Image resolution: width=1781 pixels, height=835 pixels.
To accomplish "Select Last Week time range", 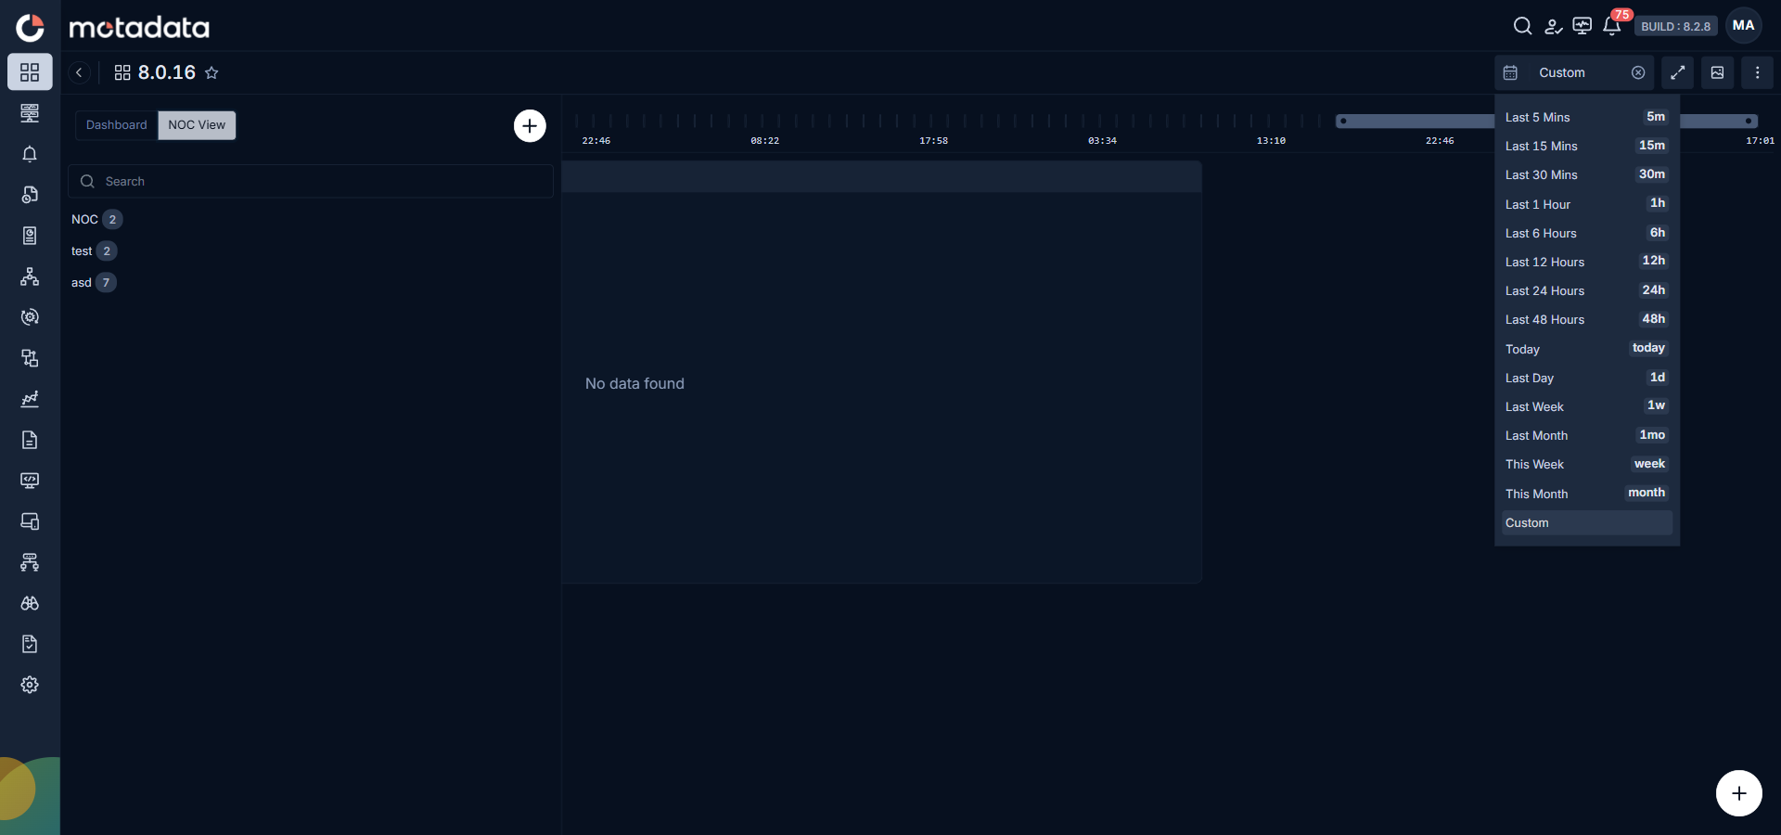I will pyautogui.click(x=1586, y=406).
